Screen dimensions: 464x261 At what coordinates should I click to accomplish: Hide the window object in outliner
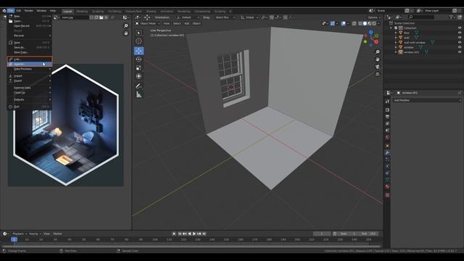coord(460,47)
